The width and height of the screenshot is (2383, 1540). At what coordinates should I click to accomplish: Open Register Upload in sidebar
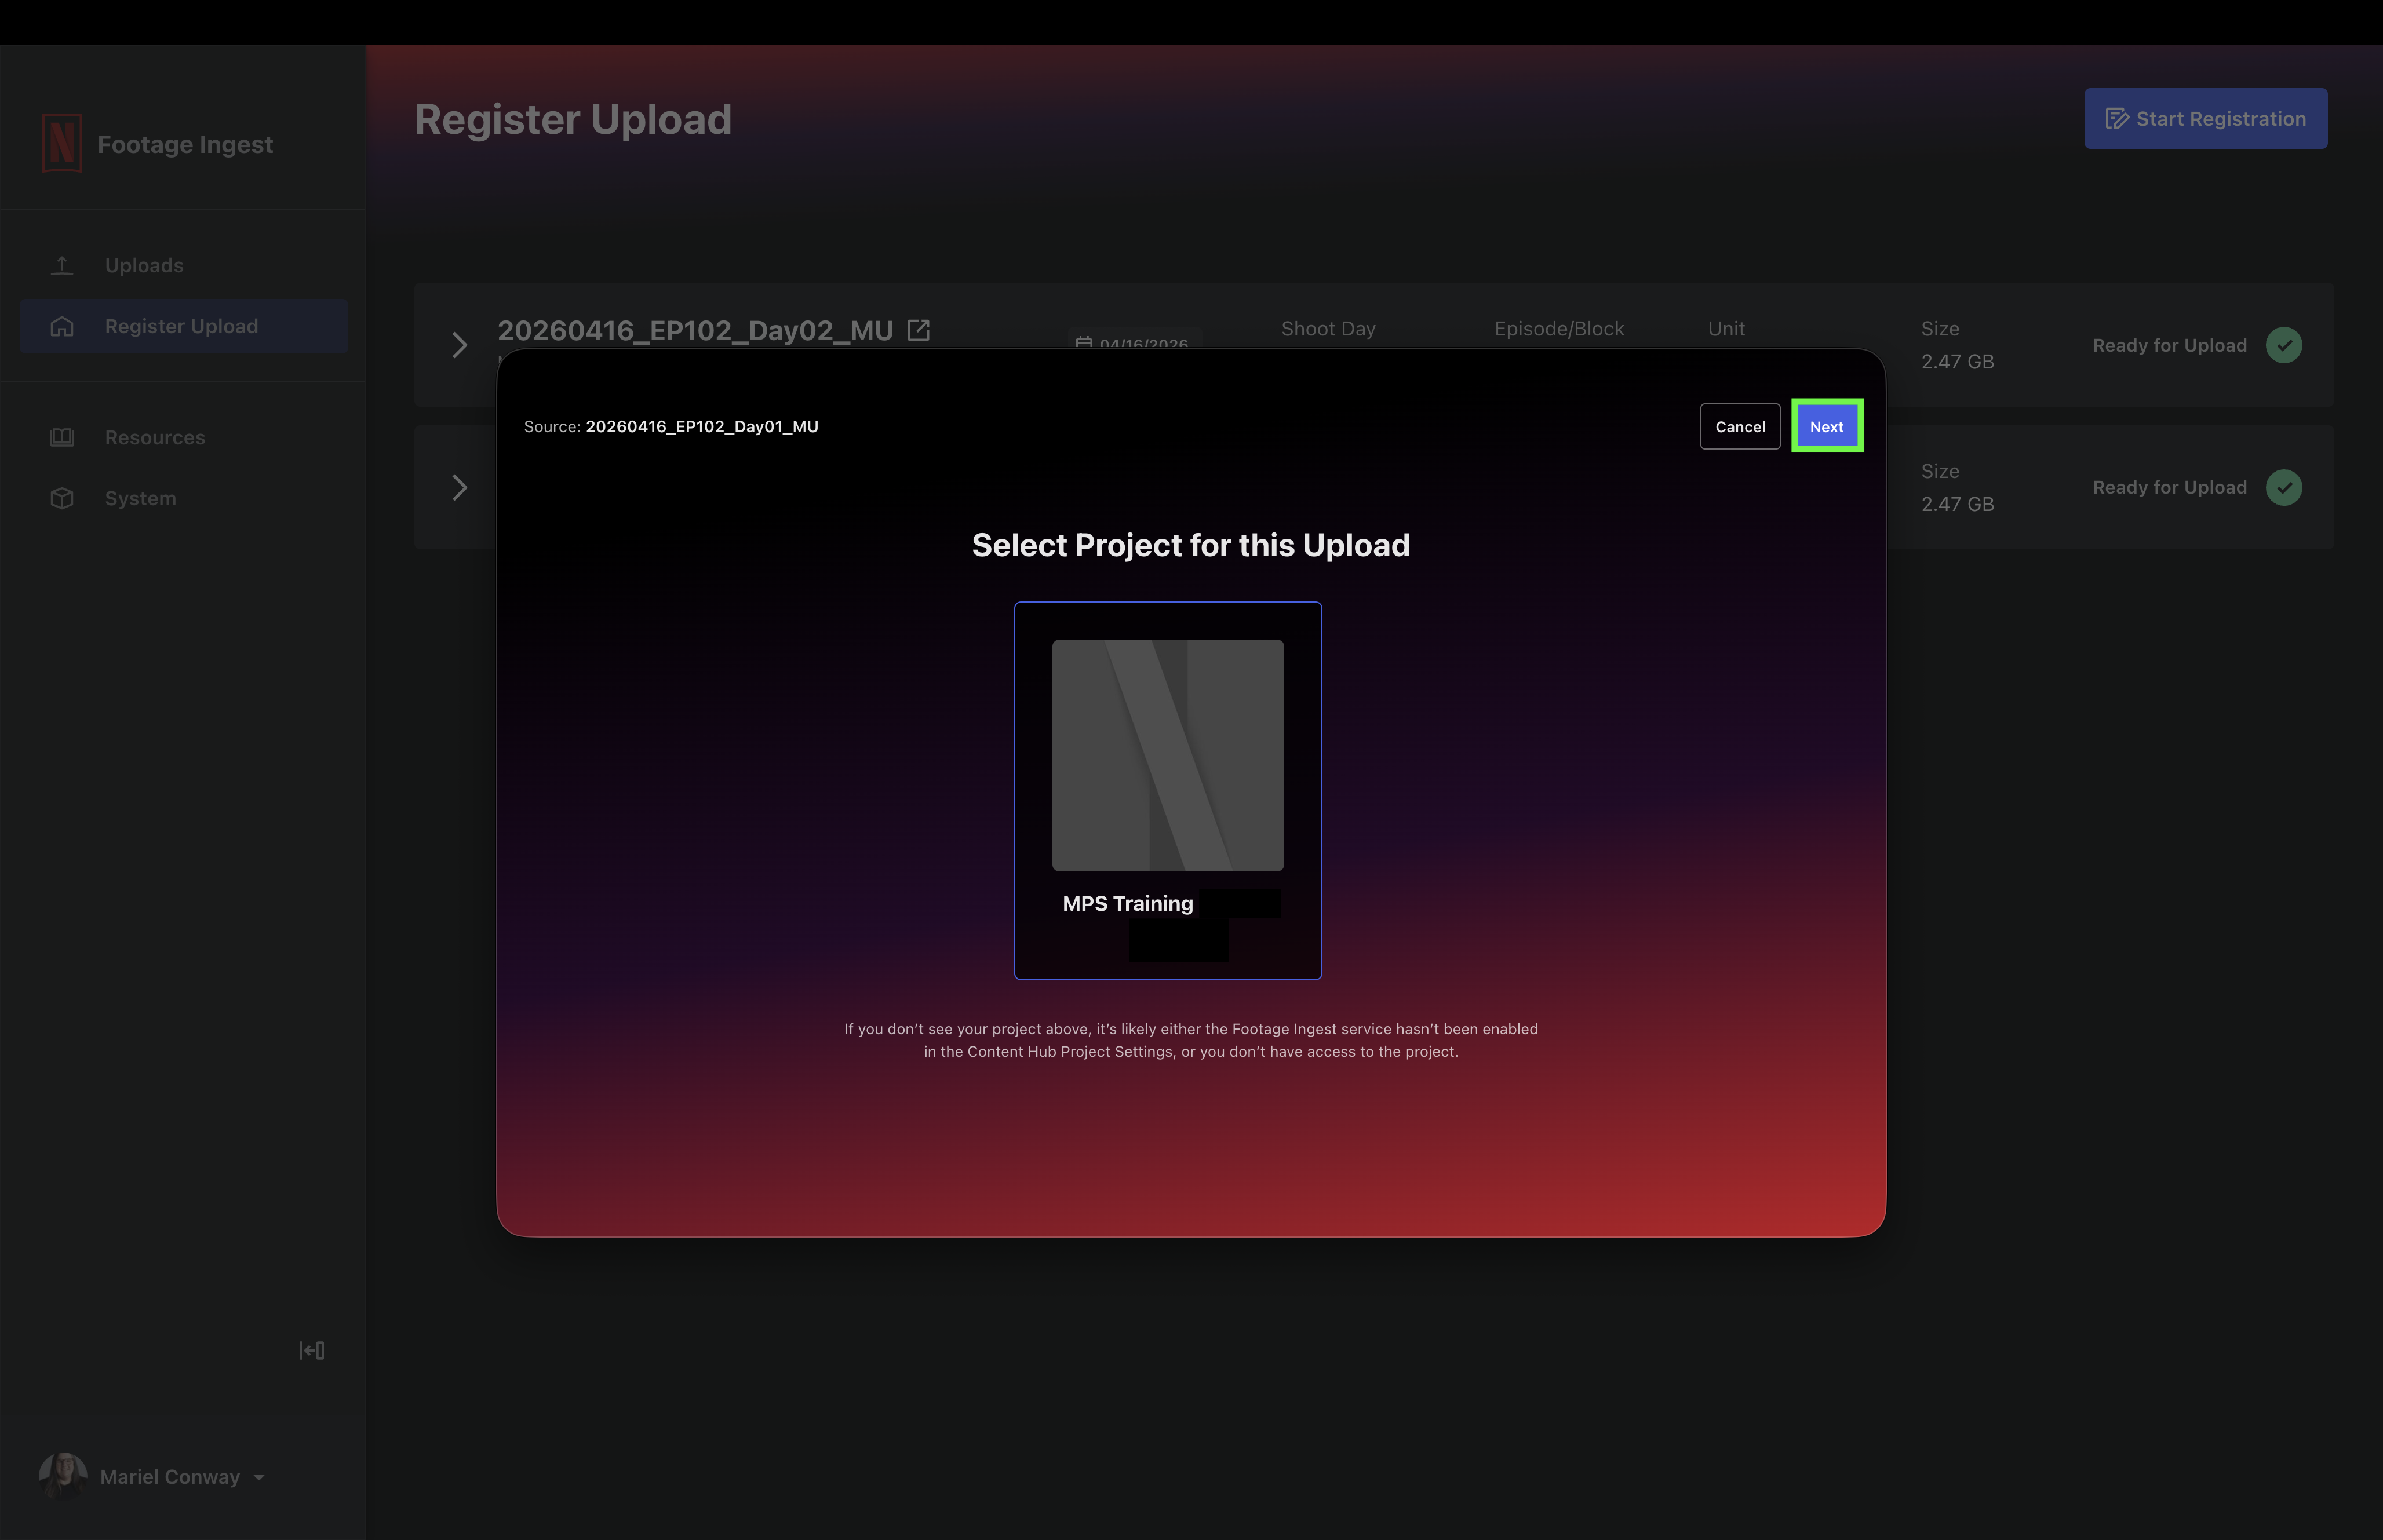coord(183,326)
